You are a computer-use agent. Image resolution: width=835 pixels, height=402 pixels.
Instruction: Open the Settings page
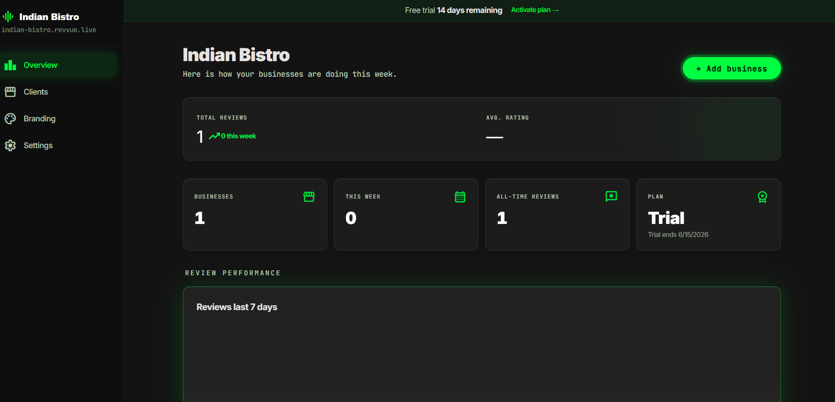58,145
